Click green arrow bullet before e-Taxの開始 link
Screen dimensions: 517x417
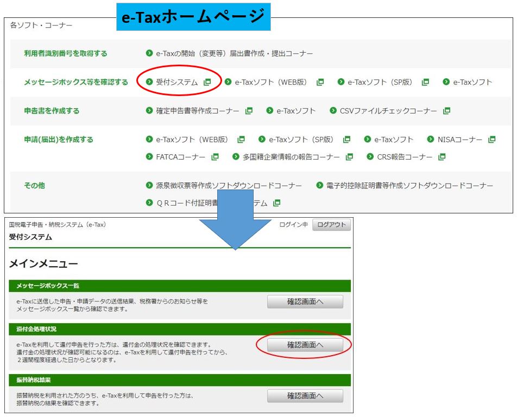149,53
